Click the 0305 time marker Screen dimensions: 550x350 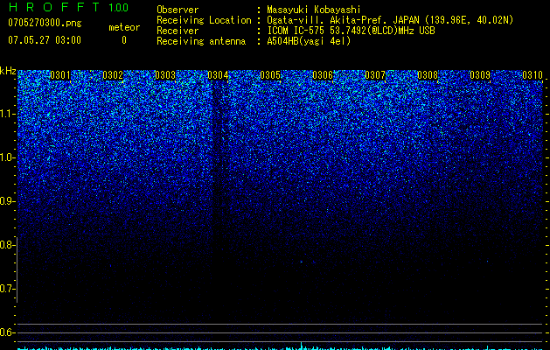[x=270, y=75]
